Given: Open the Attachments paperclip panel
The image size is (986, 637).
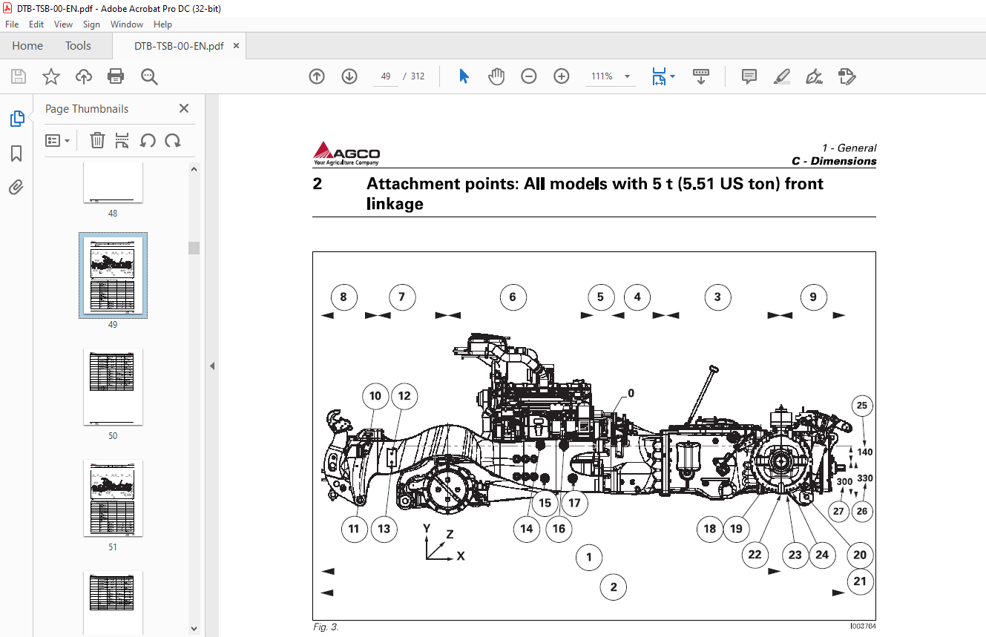Looking at the screenshot, I should pyautogui.click(x=16, y=187).
